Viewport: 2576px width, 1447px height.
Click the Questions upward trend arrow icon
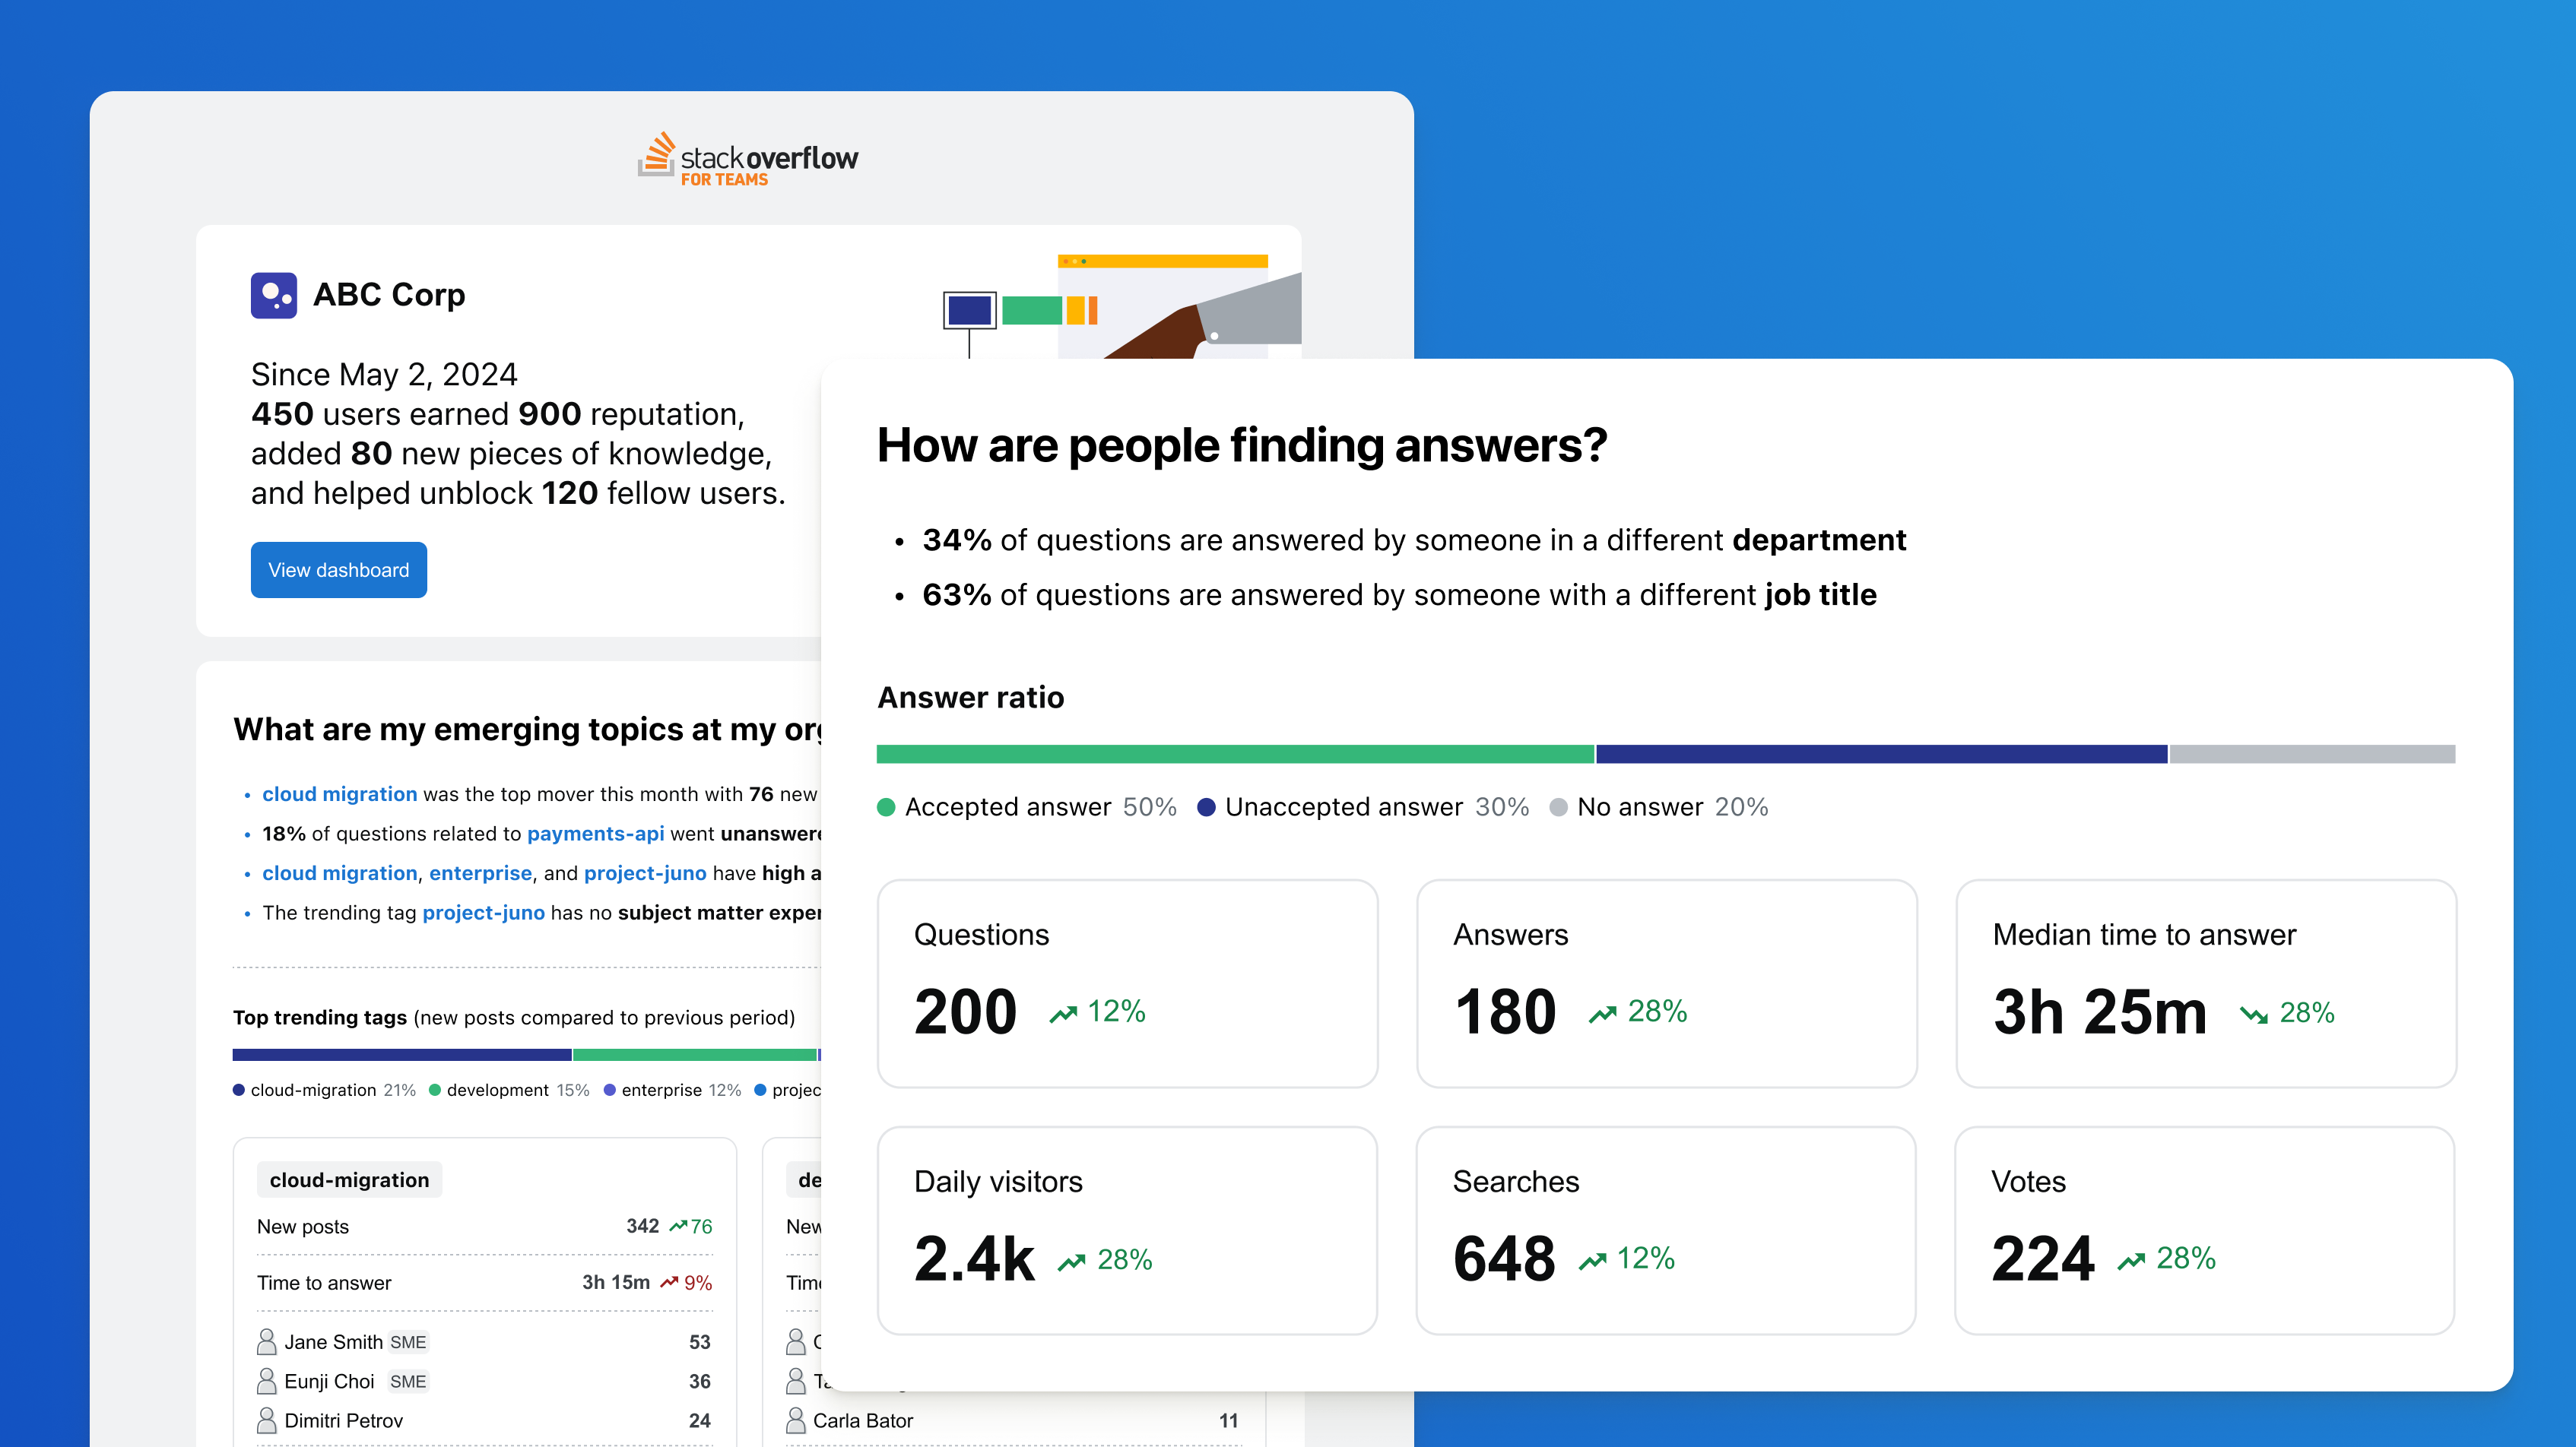[x=1063, y=1015]
